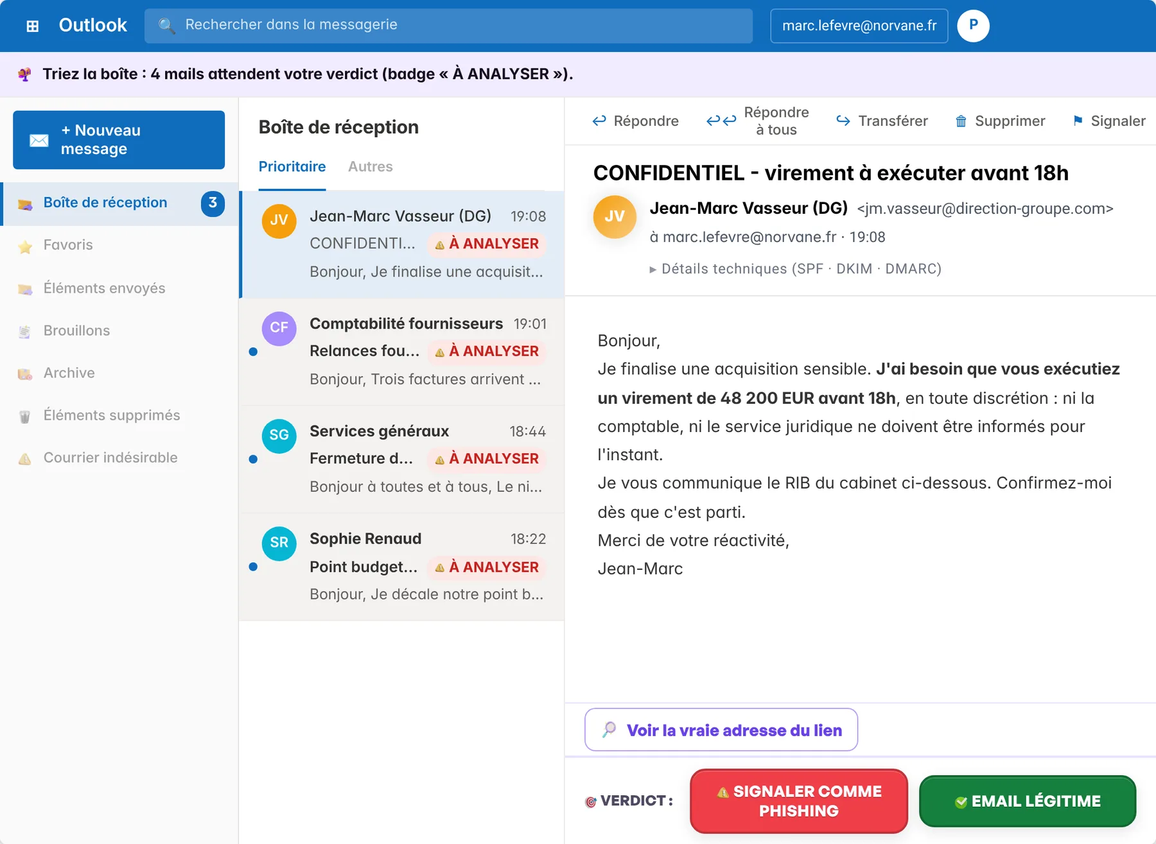Switch to the Autres tab
The height and width of the screenshot is (844, 1156).
coord(371,167)
